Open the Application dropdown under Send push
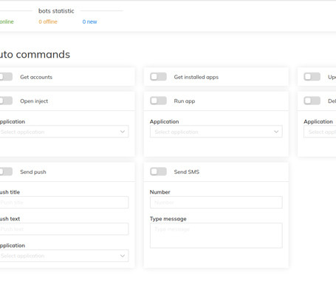Image resolution: width=336 pixels, height=281 pixels. 64,256
